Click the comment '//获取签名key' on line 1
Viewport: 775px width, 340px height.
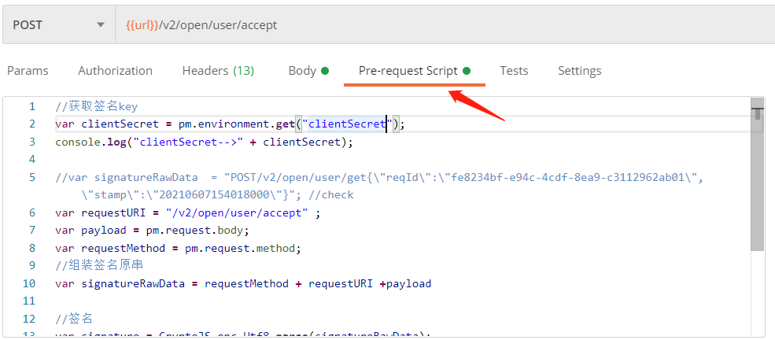pyautogui.click(x=96, y=106)
